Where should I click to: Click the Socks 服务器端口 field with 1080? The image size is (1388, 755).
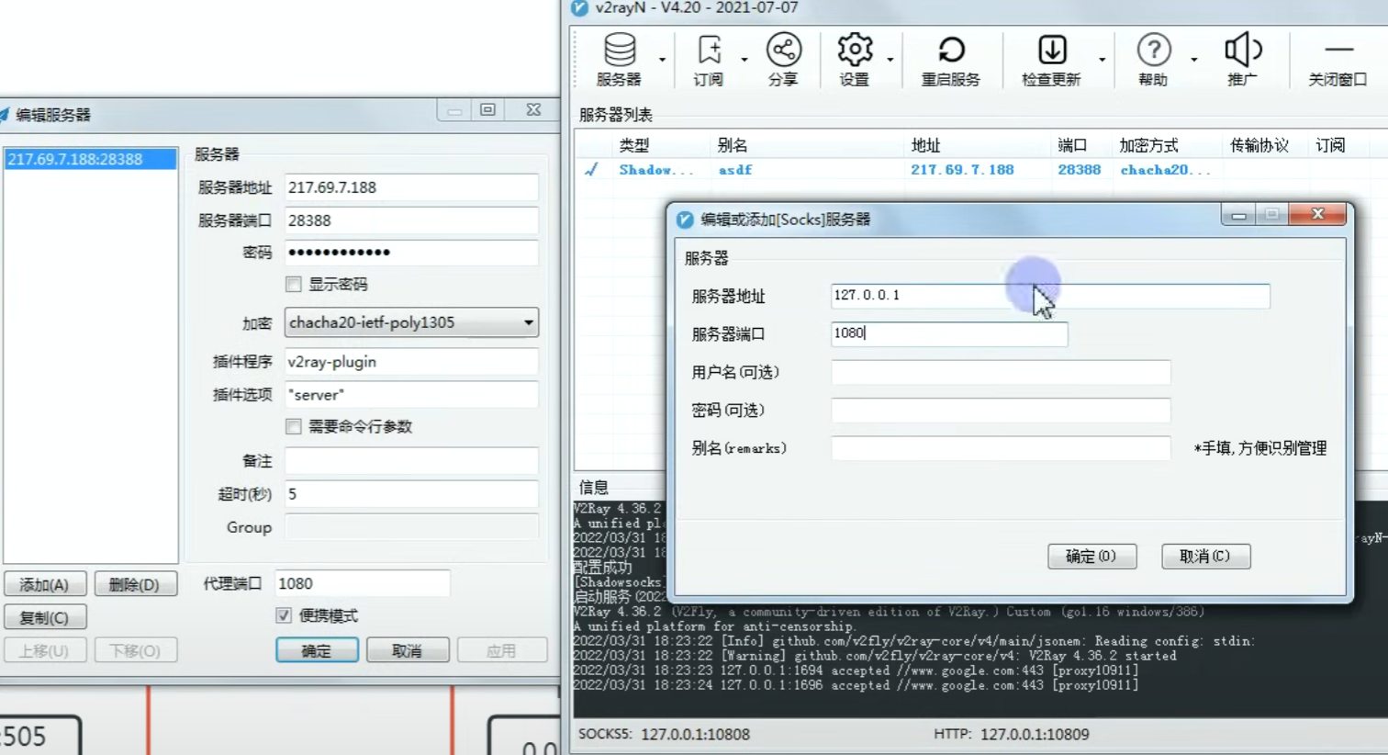[949, 333]
